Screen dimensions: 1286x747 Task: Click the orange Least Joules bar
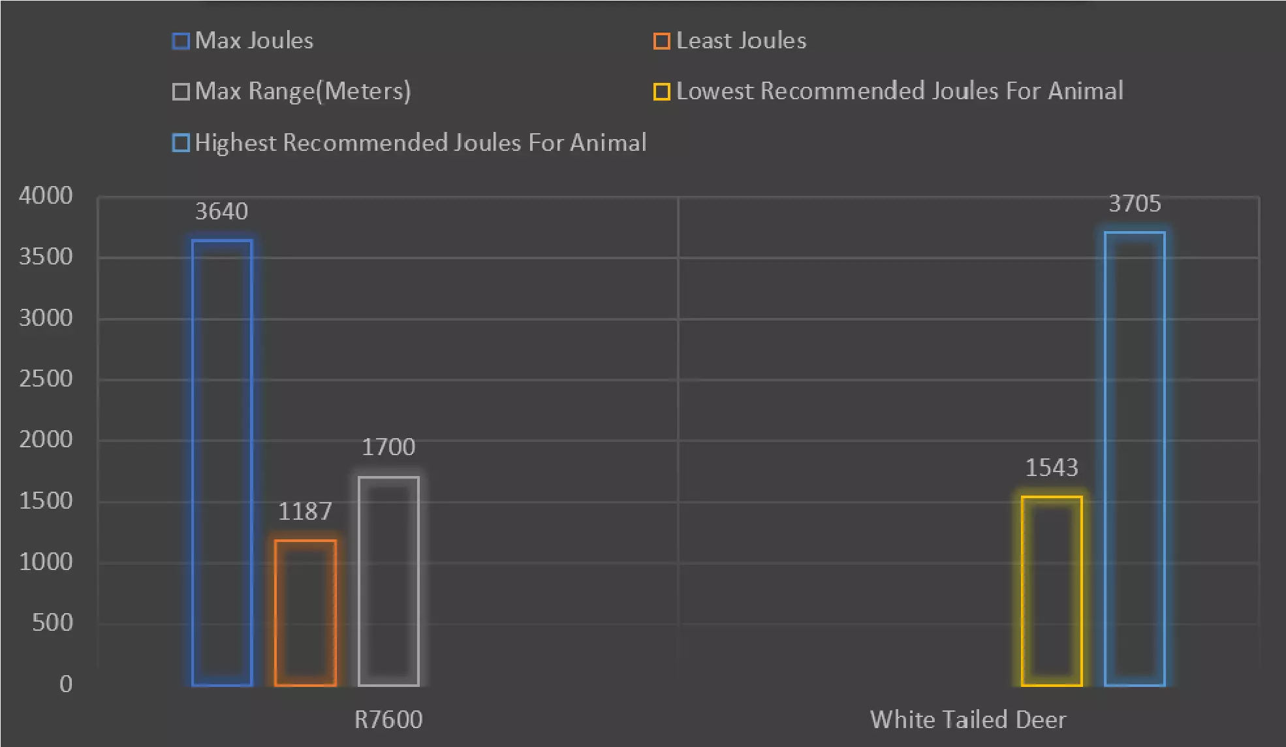(306, 612)
